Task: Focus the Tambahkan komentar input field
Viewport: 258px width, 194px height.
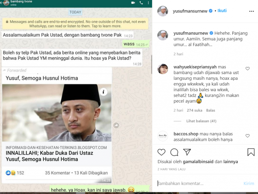Action: (x=199, y=184)
